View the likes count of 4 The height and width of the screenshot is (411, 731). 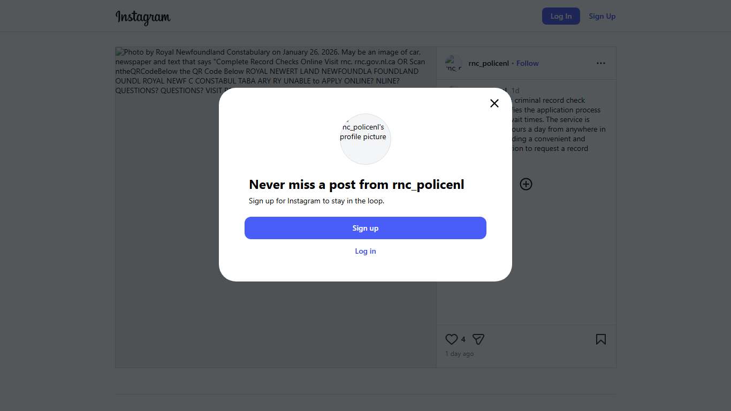point(463,339)
